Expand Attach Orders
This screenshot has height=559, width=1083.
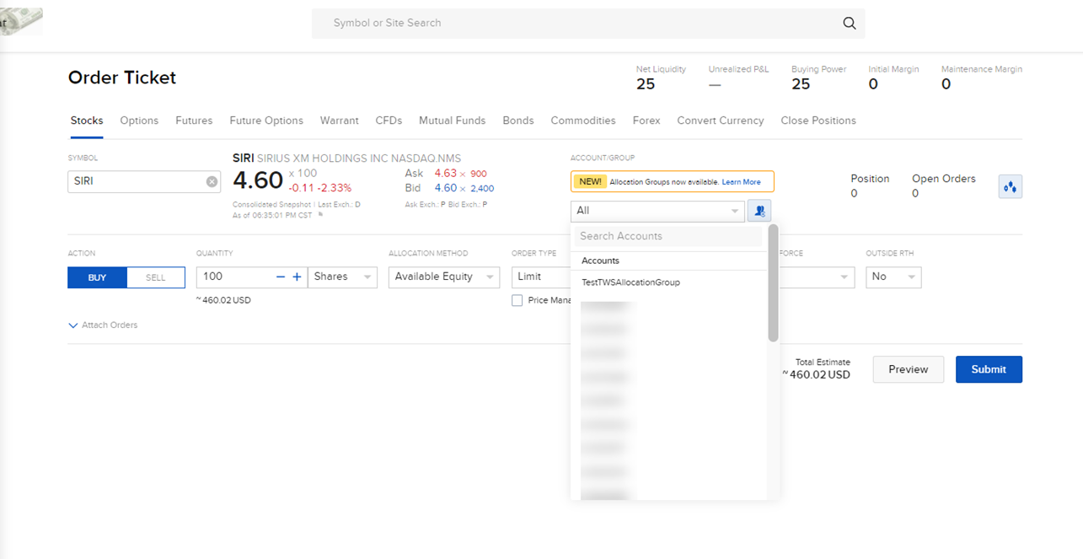103,325
